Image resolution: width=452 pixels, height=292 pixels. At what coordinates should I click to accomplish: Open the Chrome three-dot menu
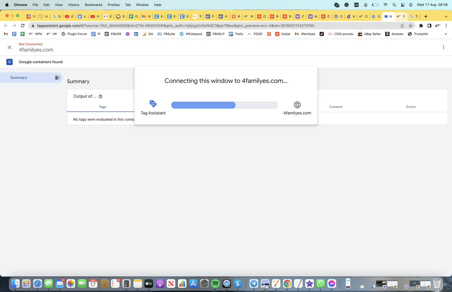(446, 26)
